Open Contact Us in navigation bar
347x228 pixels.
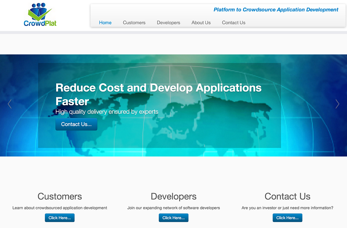(x=233, y=22)
